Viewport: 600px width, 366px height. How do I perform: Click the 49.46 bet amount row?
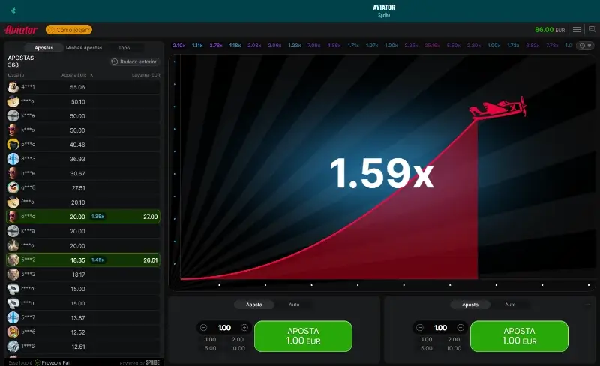click(x=83, y=145)
